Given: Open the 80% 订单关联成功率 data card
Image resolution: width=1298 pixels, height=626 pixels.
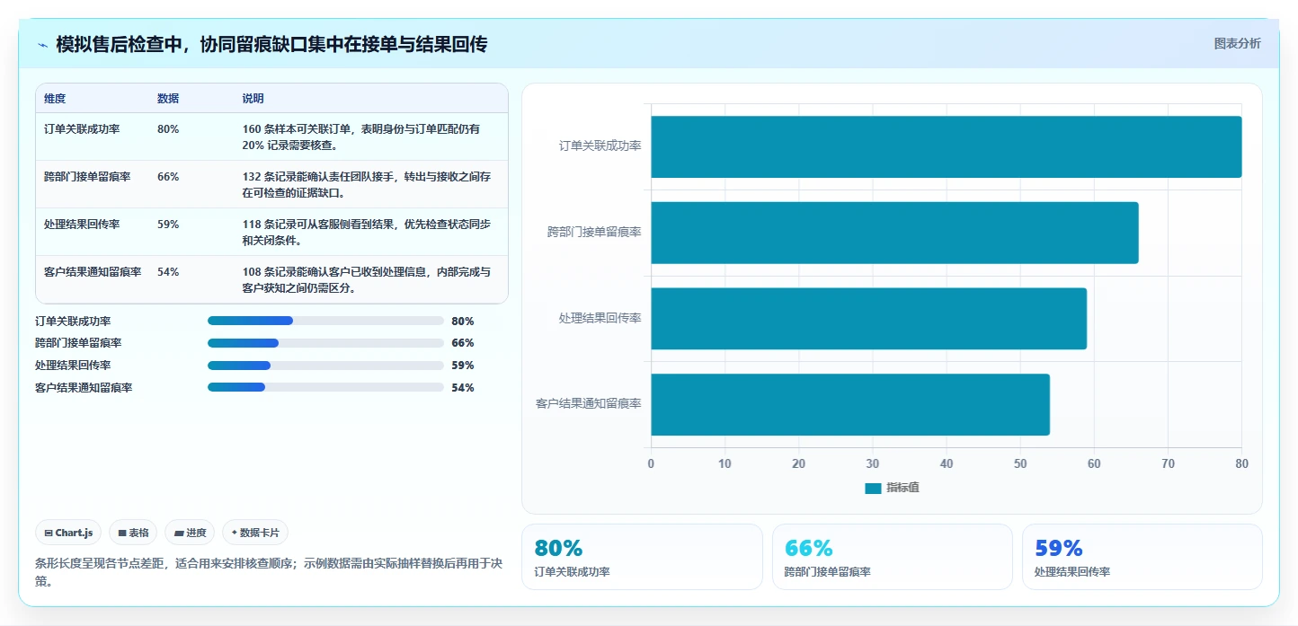Looking at the screenshot, I should 642,557.
